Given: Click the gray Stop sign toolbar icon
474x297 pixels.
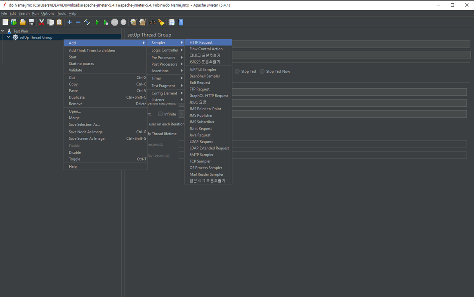Looking at the screenshot, I should click(115, 22).
